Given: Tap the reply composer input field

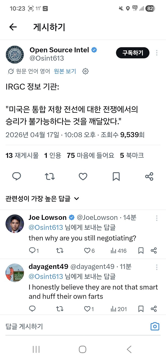Looking at the screenshot, I should [63, 326].
